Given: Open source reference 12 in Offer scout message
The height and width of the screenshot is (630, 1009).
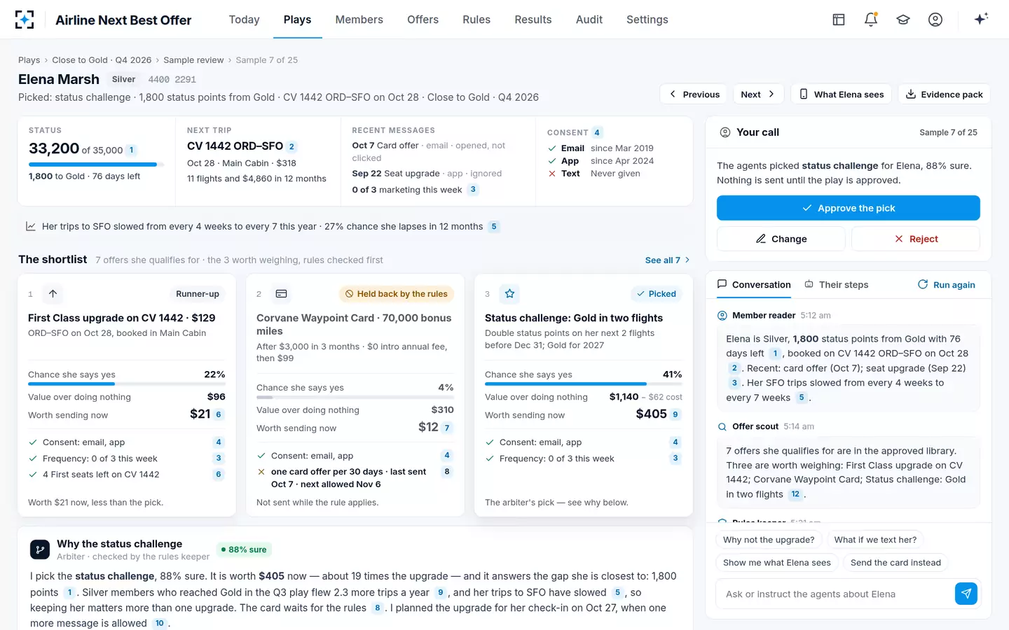Looking at the screenshot, I should [795, 494].
